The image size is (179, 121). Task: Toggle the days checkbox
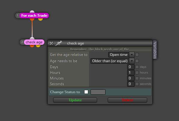137,67
